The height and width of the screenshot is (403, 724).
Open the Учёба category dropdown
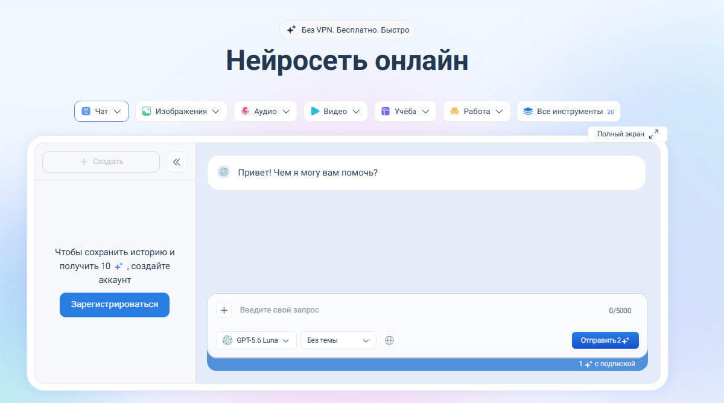pos(405,111)
